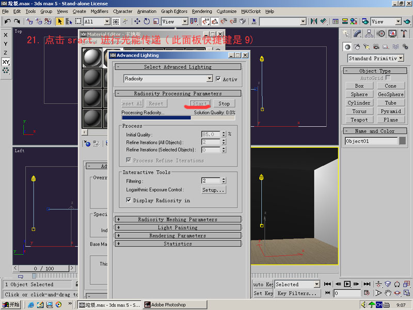This screenshot has width=413, height=310.
Task: Open the Graph Editors menu
Action: click(174, 11)
